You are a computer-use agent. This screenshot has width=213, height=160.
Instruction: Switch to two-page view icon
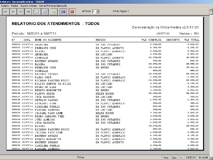click(x=45, y=12)
